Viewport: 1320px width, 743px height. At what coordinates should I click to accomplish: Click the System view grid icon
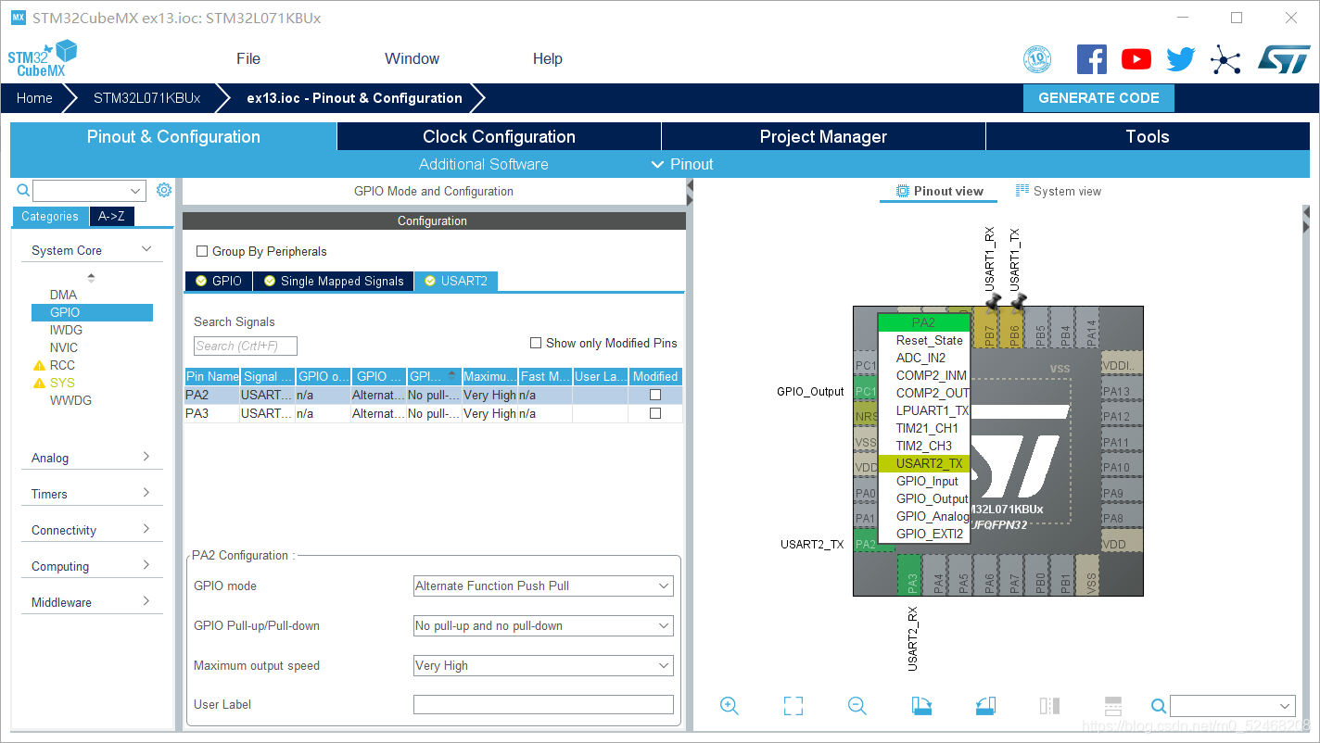(x=1022, y=191)
